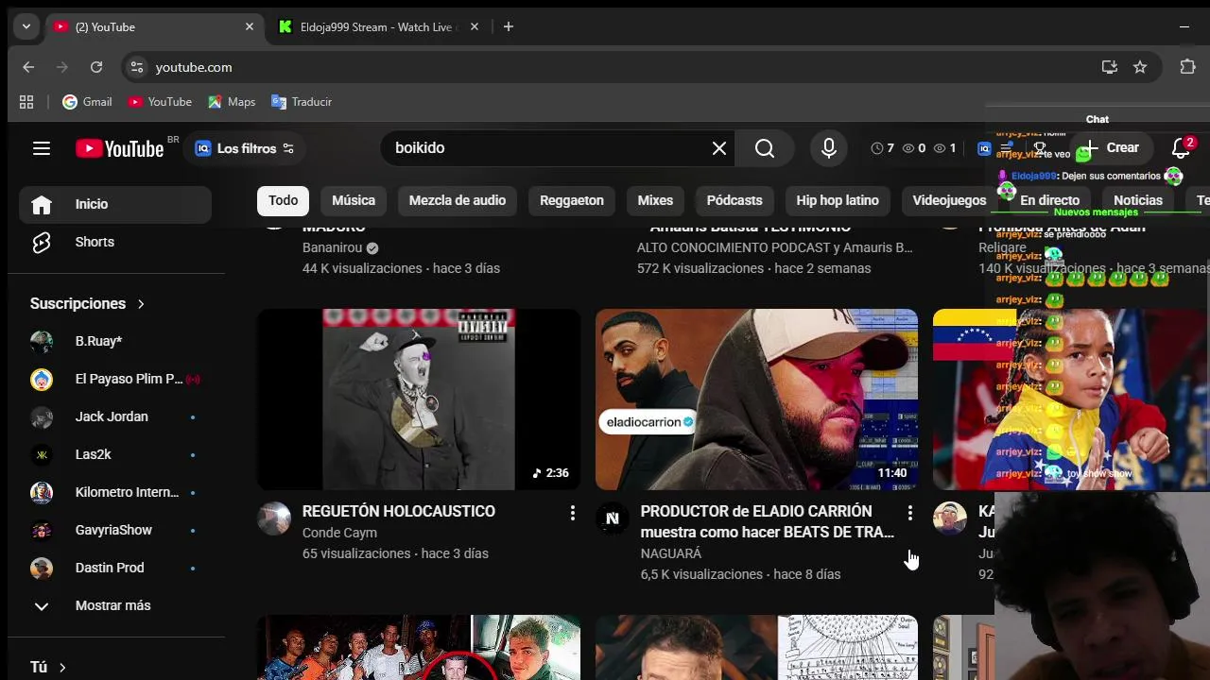Image resolution: width=1210 pixels, height=680 pixels.
Task: Open YouTube bookmark in bookmarks bar
Action: tap(160, 102)
